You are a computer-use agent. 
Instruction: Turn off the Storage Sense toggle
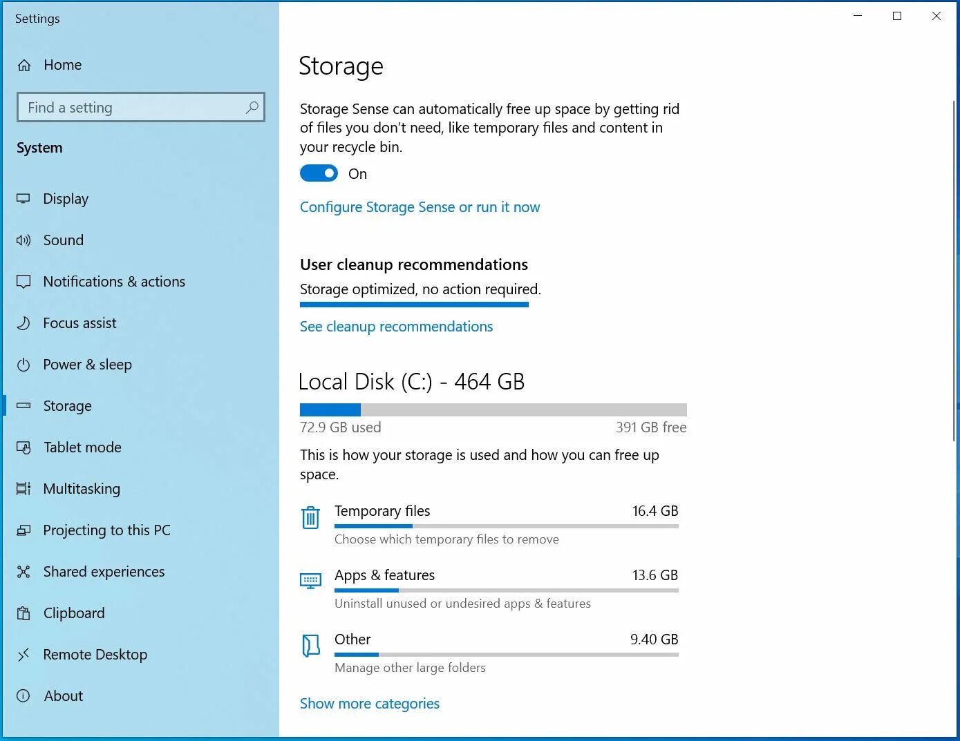(319, 173)
